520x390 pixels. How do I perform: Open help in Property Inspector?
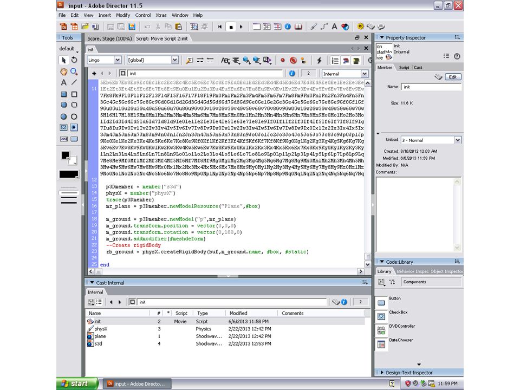pos(457,56)
